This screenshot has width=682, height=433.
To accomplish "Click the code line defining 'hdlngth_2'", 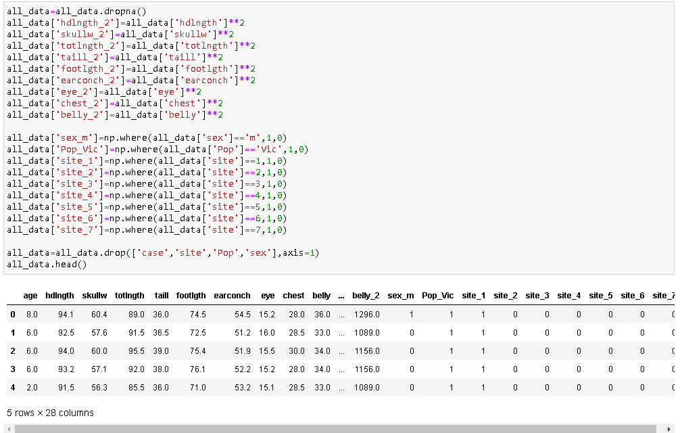I will click(x=126, y=22).
